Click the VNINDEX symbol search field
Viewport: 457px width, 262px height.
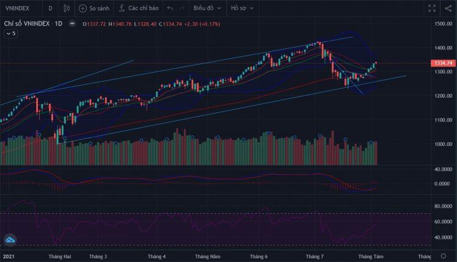click(18, 9)
